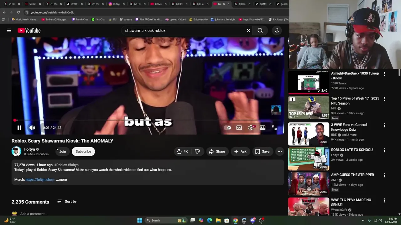401x225 pixels.
Task: Open options for WWE TLC PPVs video
Action: point(384,201)
